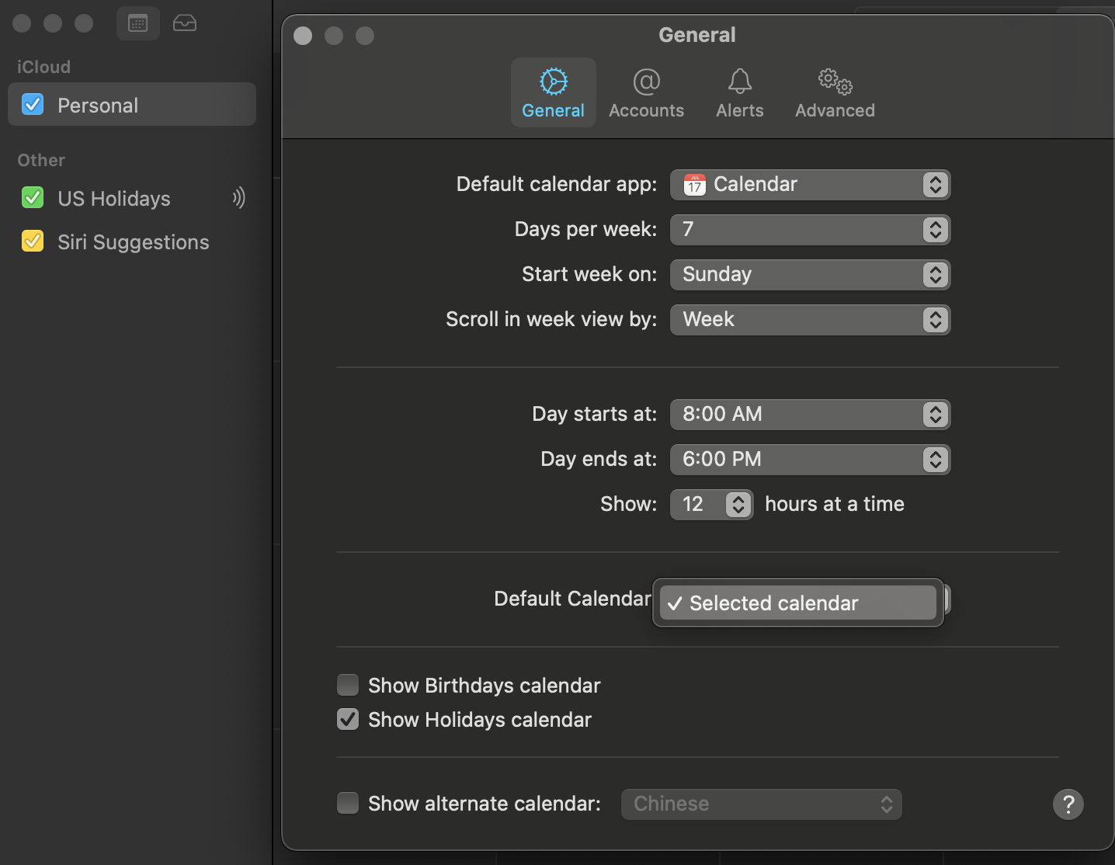Screen dimensions: 1115x865
Task: Open the calendar list sidebar icon
Action: point(138,23)
